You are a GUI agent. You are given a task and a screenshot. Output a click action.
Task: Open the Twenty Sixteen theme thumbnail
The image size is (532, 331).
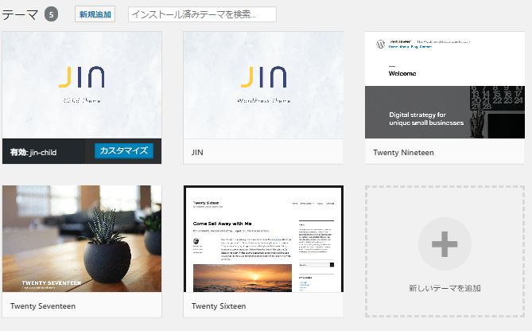pos(263,239)
